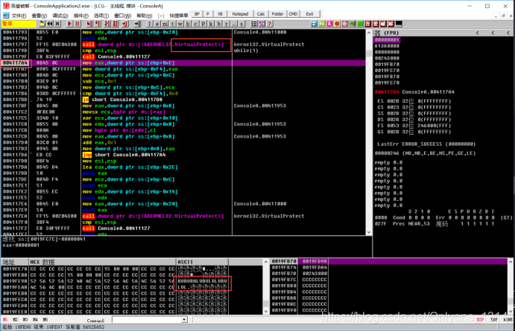
Task: Open Handles window with 'h' button
Action: coord(188,24)
